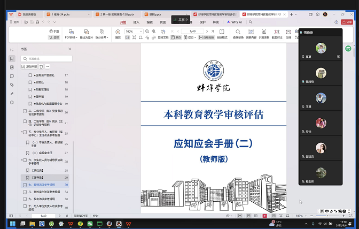This screenshot has width=359, height=229.
Task: Select the 手型 hand tool
Action: pos(54,32)
